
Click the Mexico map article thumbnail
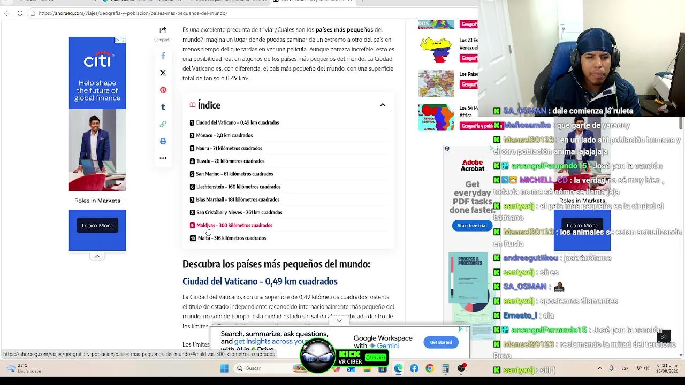click(x=436, y=25)
